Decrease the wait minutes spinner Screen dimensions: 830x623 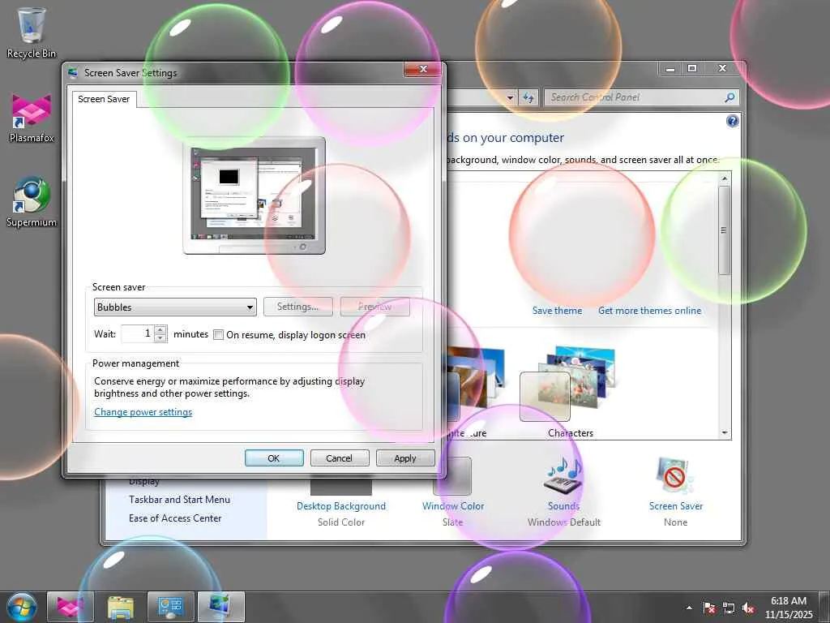tap(160, 338)
